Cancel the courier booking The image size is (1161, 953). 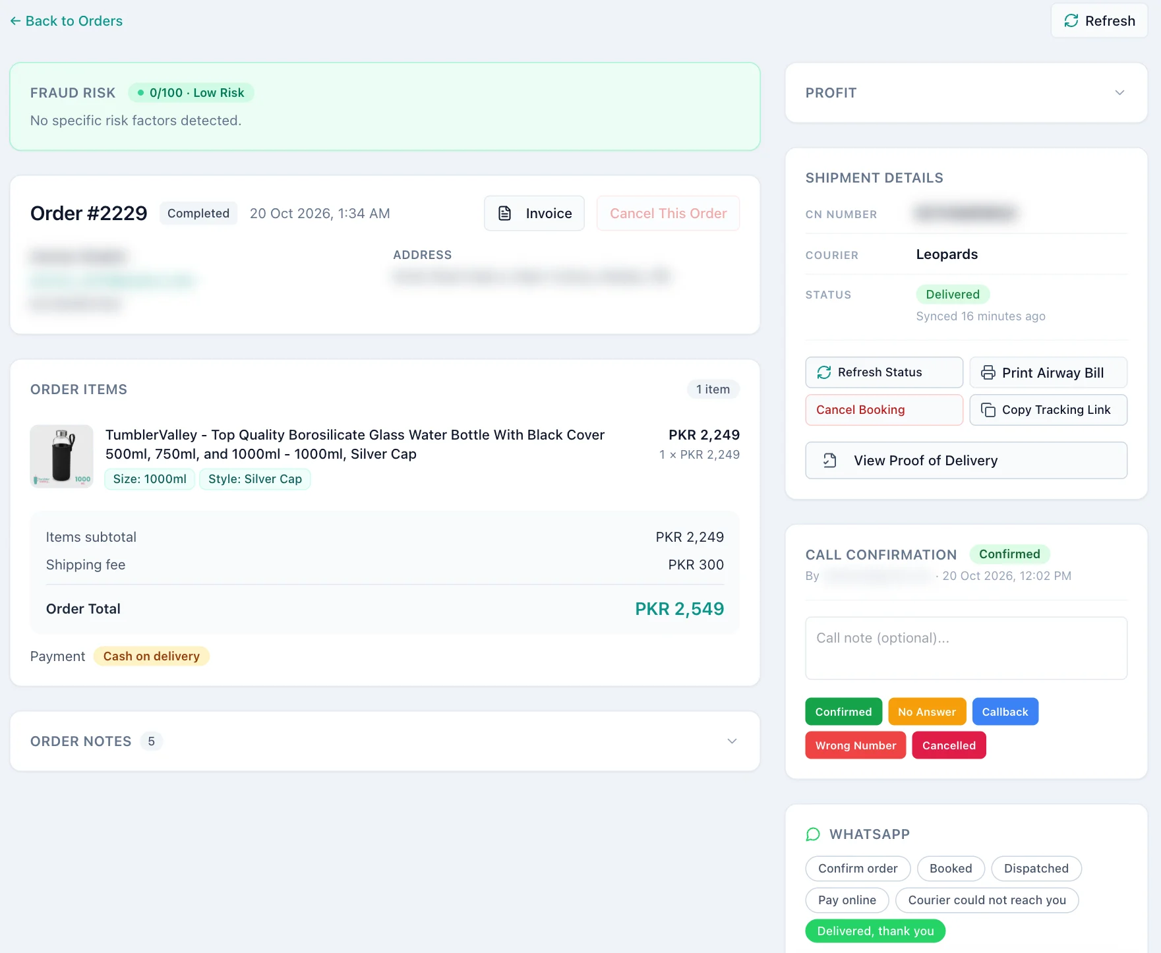(x=884, y=410)
